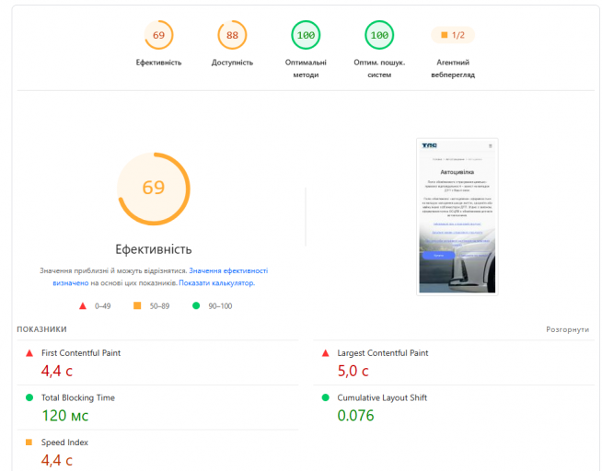Click the ПОКАЗНИКИ section heading

click(x=41, y=329)
